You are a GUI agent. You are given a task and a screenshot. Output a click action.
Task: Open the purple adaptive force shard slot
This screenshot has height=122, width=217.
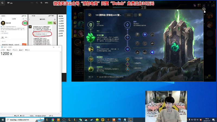point(127,64)
